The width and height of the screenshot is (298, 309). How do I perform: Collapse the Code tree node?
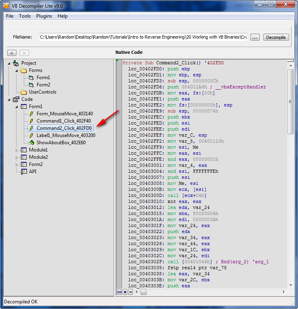point(9,100)
